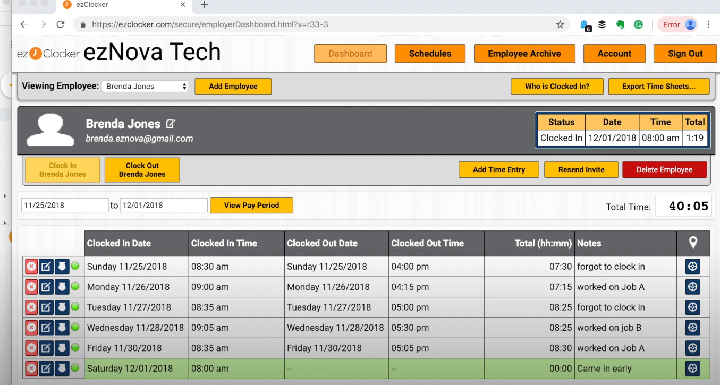Bookmark this page with the star icon
This screenshot has width=720, height=385.
pos(560,24)
